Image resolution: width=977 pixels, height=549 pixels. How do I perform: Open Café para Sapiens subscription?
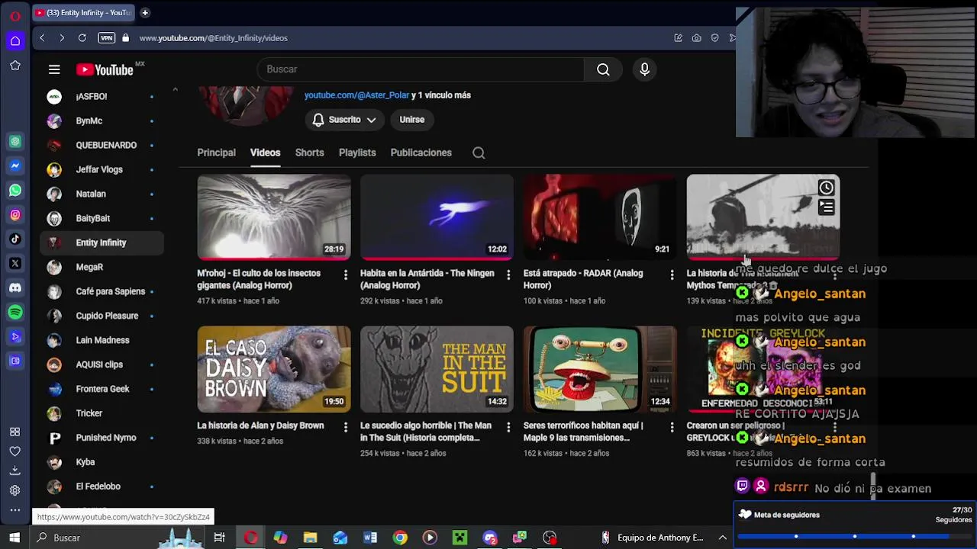(101, 291)
